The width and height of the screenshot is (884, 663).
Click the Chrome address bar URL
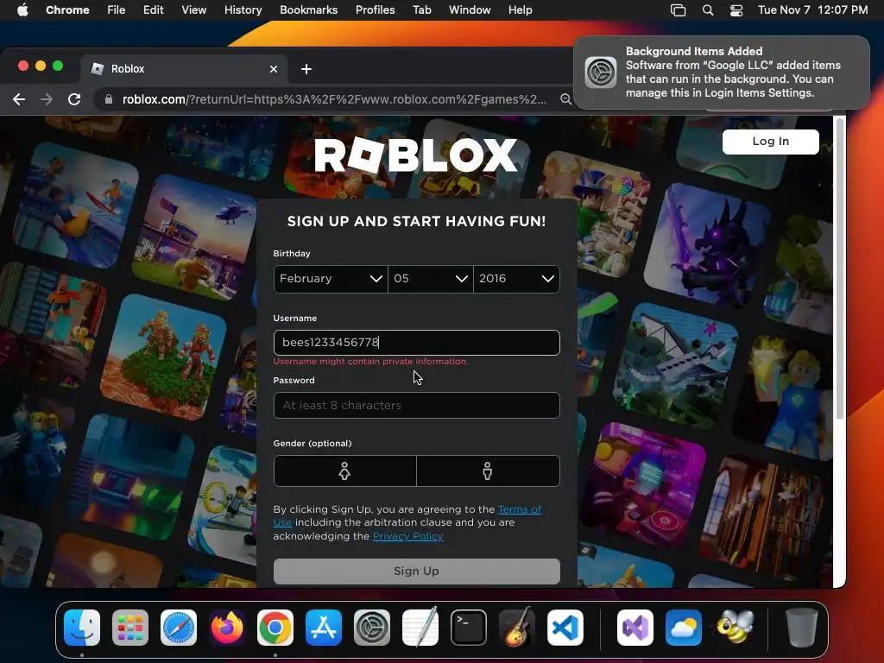[334, 99]
